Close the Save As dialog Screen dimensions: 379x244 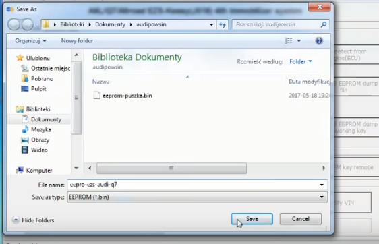tap(319, 7)
